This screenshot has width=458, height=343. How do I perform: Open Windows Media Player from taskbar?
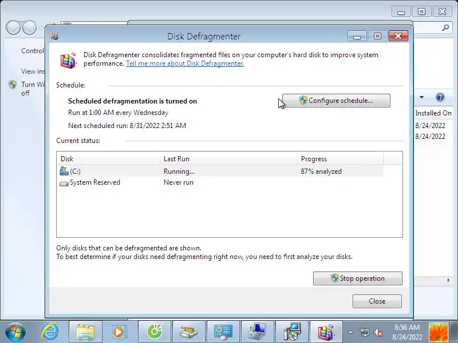[x=120, y=332]
